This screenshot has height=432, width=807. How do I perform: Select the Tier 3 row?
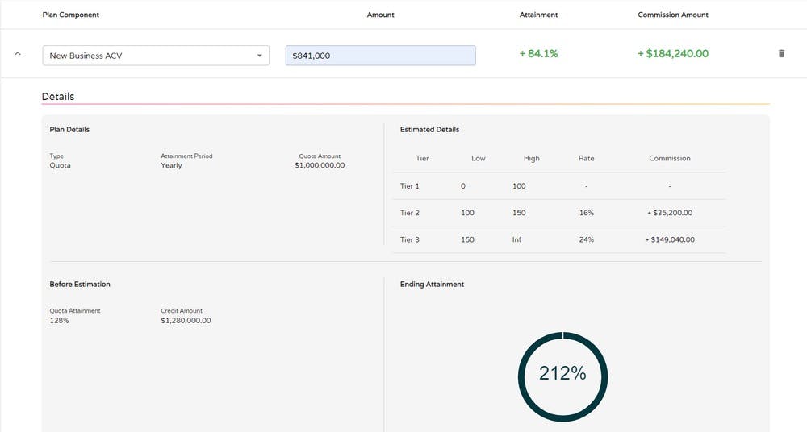pos(559,239)
